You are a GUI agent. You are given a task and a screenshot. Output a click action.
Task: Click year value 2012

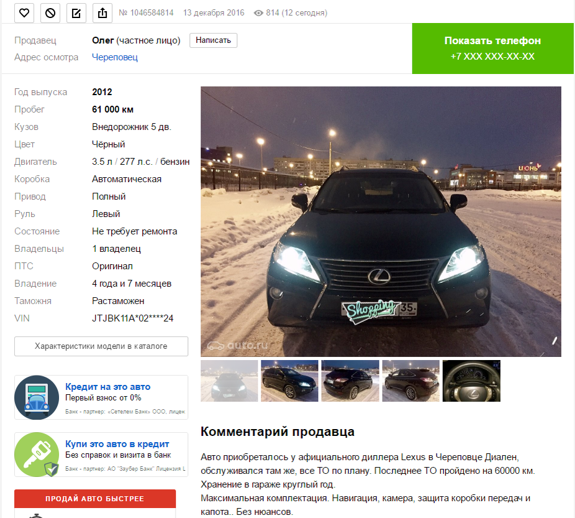pyautogui.click(x=102, y=92)
